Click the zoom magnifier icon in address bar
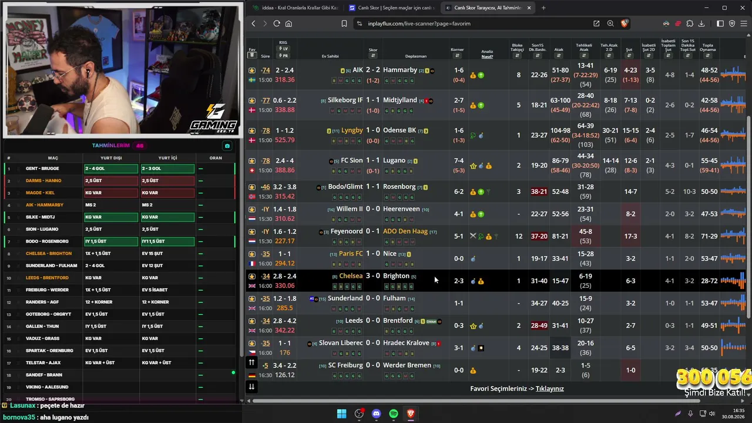This screenshot has height=423, width=752. 610,23
